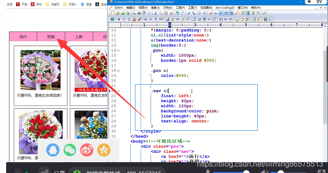Viewport: 328px width, 173px height.
Task: Save the file with the green disk icon
Action: click(x=123, y=13)
